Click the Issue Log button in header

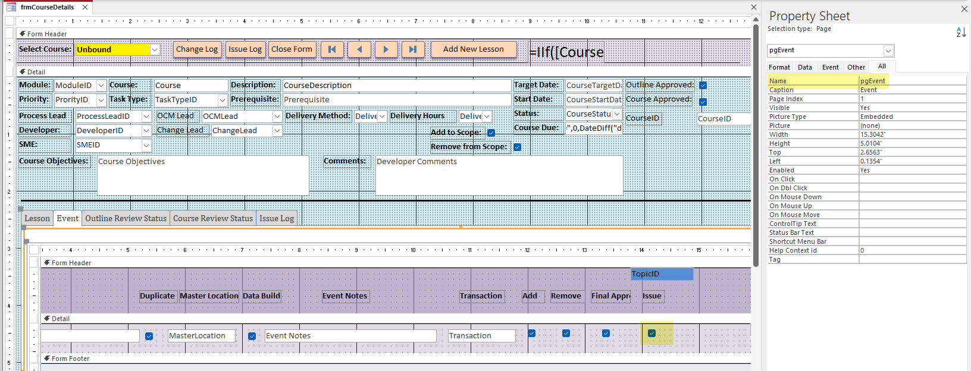click(x=245, y=49)
